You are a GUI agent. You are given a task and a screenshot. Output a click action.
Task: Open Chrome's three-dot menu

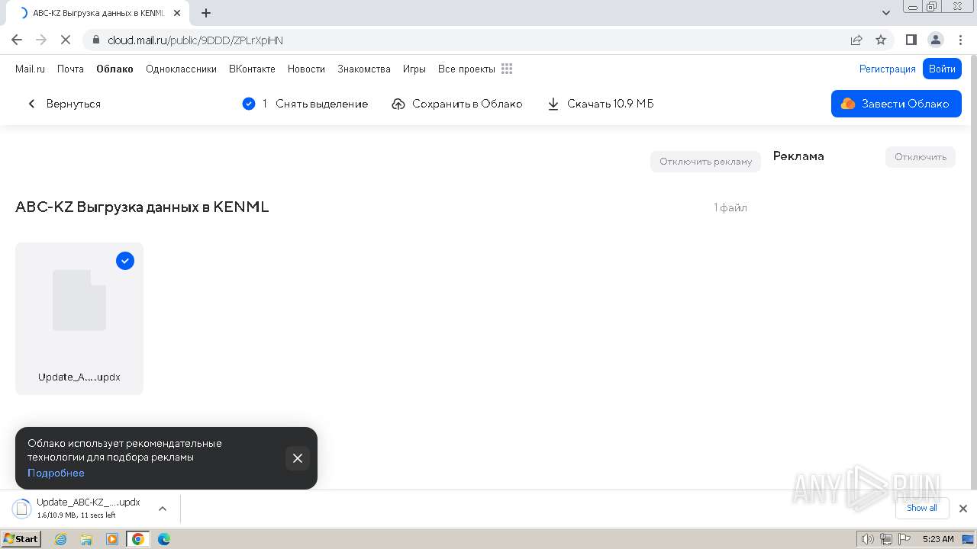[961, 40]
